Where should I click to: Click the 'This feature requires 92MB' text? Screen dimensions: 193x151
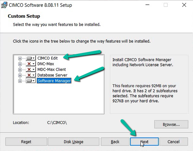click(145, 93)
